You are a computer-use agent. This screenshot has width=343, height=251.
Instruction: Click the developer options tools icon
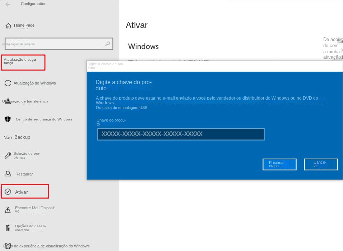pyautogui.click(x=8, y=228)
